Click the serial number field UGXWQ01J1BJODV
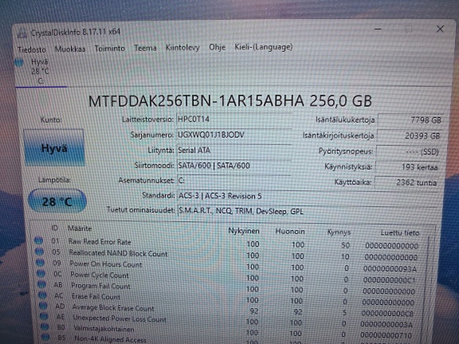The height and width of the screenshot is (344, 459). 234,135
